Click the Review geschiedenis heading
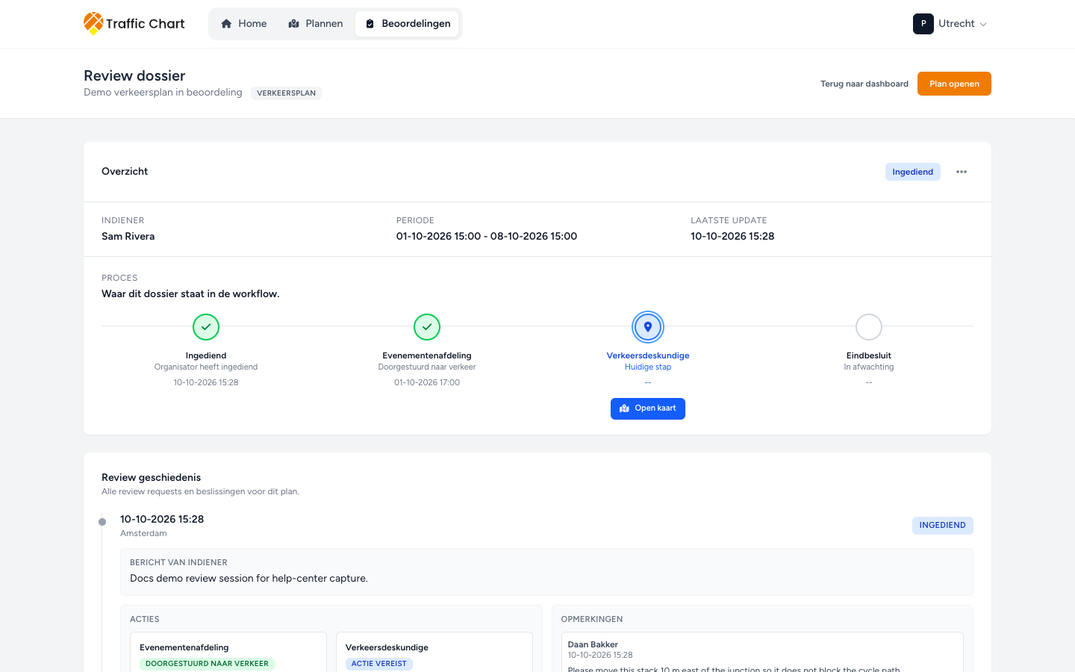Viewport: 1075px width, 672px height. coord(152,478)
